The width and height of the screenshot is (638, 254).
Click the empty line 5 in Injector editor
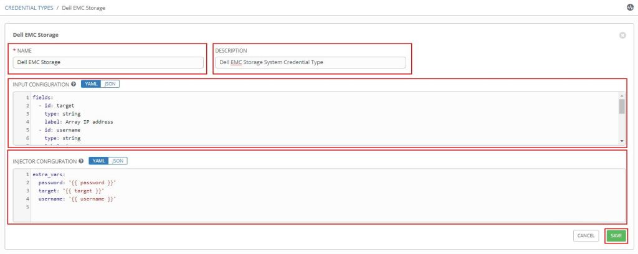click(328, 207)
